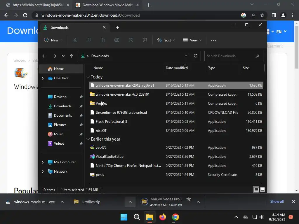The image size is (299, 224).
Task: Open Windows Start menu
Action: [x=124, y=217]
